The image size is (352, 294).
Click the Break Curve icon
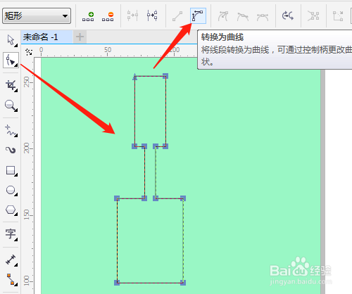click(x=152, y=15)
